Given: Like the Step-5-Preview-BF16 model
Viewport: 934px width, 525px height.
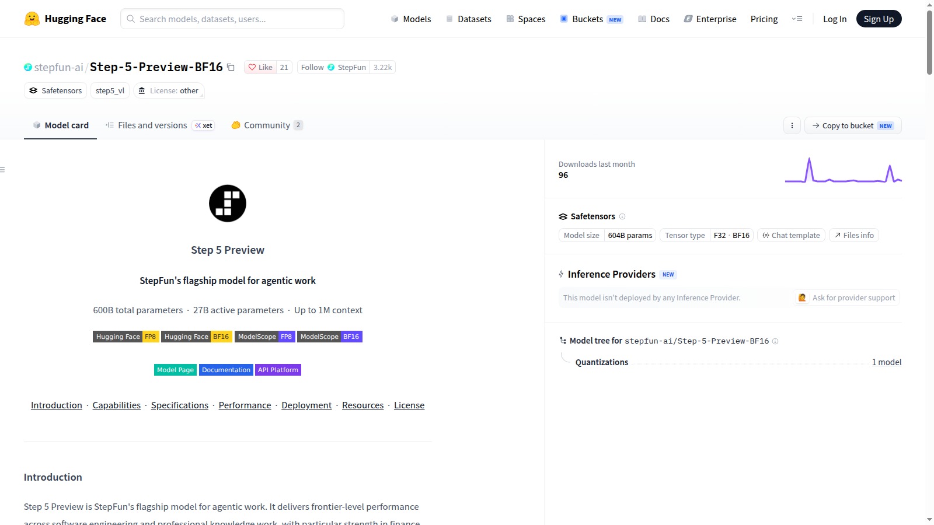Looking at the screenshot, I should [260, 67].
